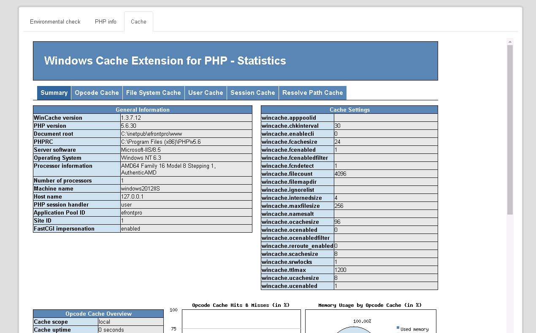Select the wincache.filecount value 4096
Screen dimensions: 536x333
pyautogui.click(x=340, y=174)
